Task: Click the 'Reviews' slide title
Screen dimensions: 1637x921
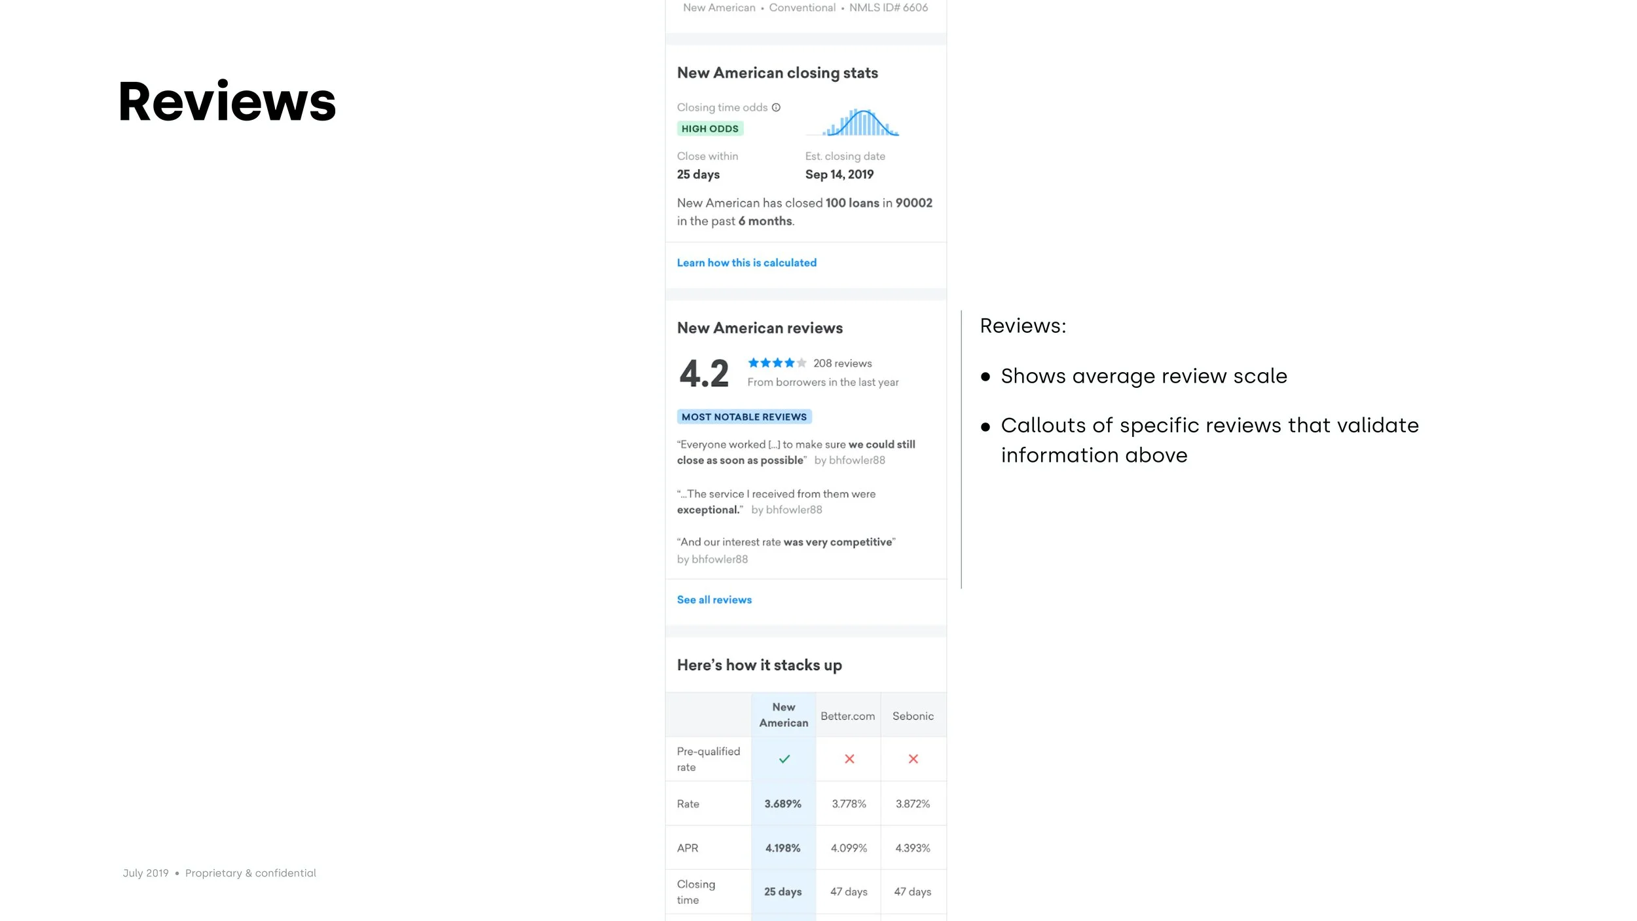Action: click(227, 102)
